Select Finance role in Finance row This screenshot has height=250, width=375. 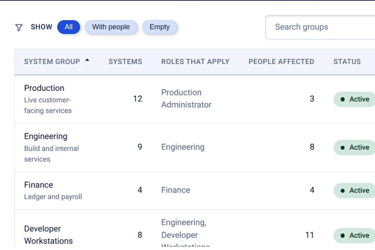coord(176,190)
